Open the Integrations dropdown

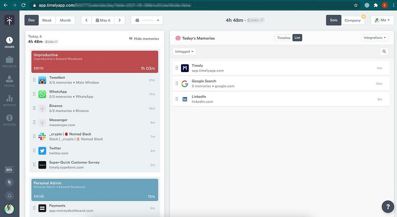tap(375, 38)
